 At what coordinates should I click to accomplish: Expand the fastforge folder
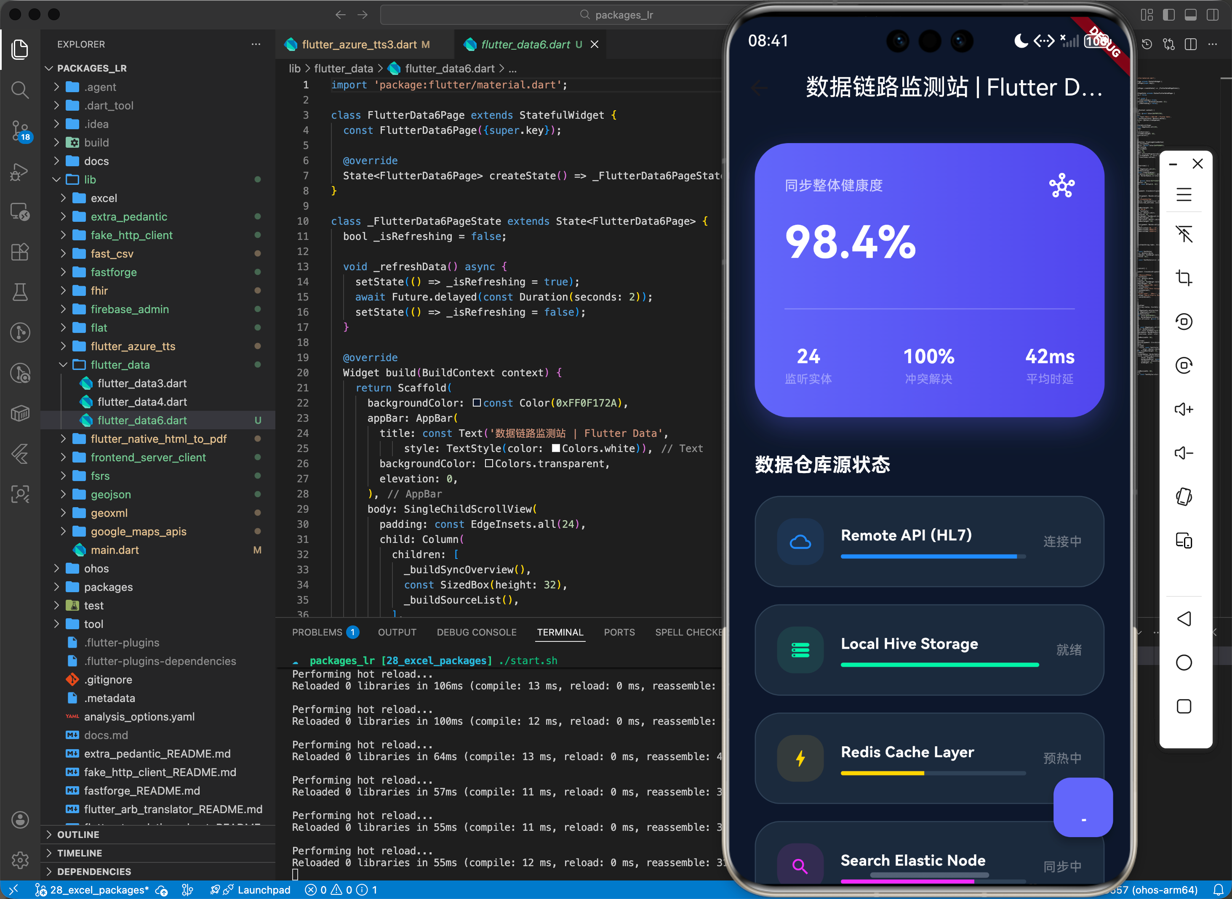[113, 272]
